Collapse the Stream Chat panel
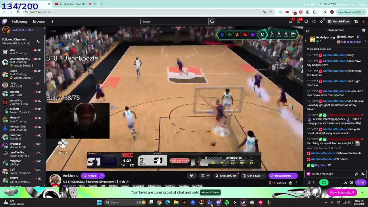The height and width of the screenshot is (207, 368). click(x=308, y=31)
